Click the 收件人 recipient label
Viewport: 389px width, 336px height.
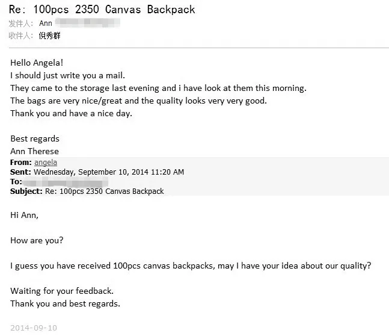pyautogui.click(x=22, y=36)
